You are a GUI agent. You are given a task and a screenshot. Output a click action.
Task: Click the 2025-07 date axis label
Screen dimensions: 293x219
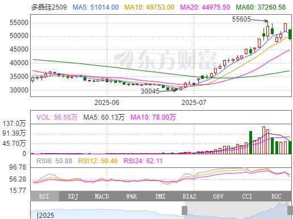click(x=194, y=103)
